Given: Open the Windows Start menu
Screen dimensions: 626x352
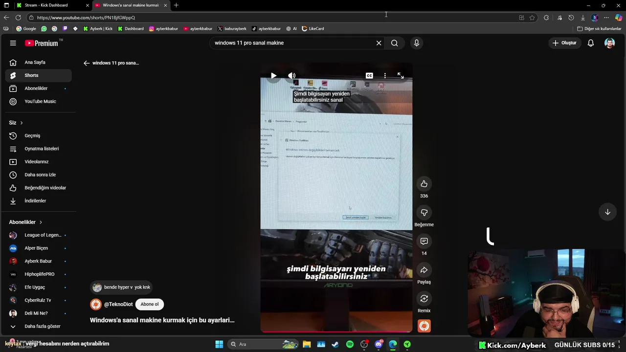Looking at the screenshot, I should 219,344.
